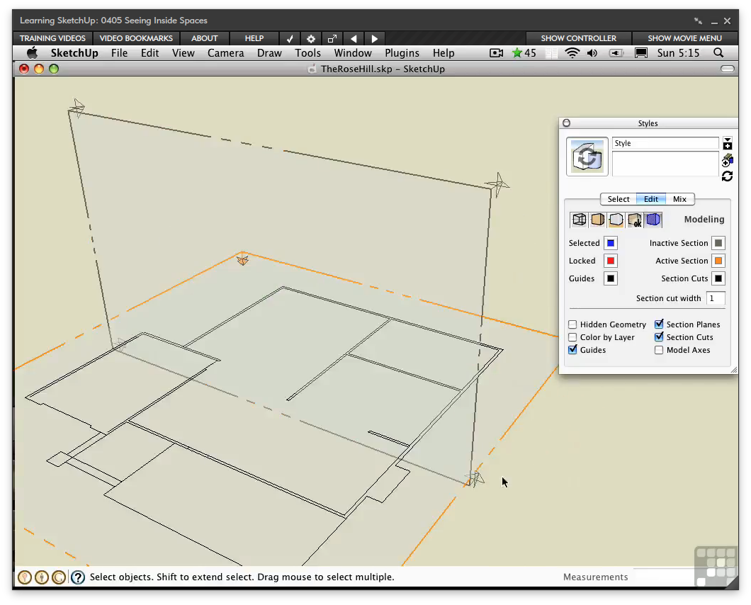Click the third round status bar icon
The height and width of the screenshot is (605, 751).
tap(59, 577)
